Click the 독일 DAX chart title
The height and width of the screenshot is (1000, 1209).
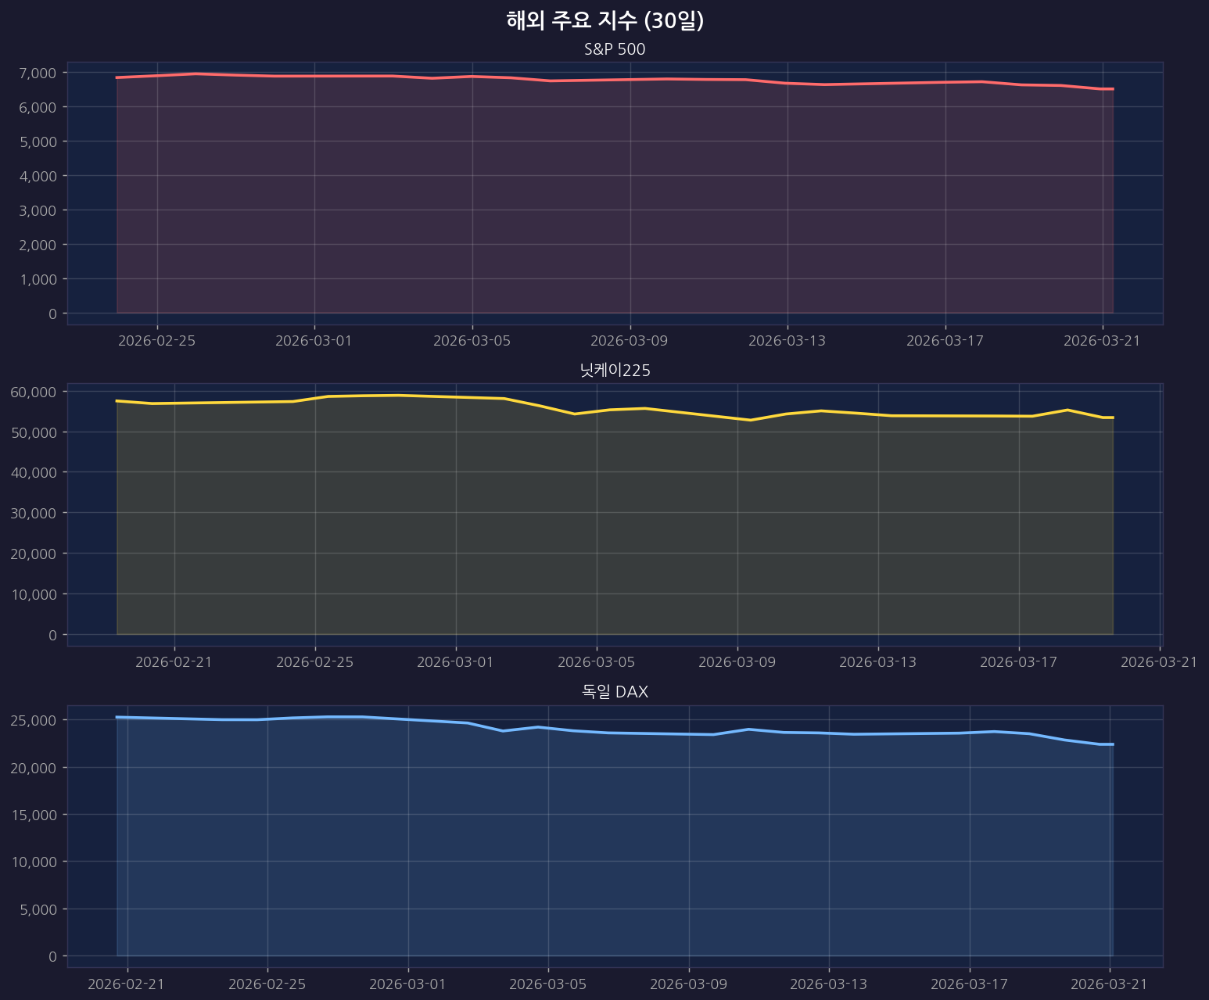point(615,692)
